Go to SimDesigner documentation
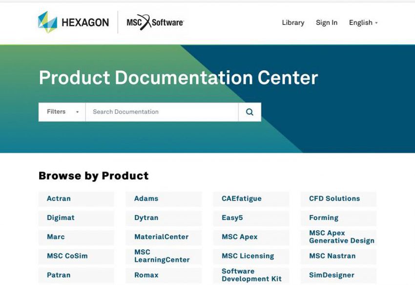 pos(338,275)
